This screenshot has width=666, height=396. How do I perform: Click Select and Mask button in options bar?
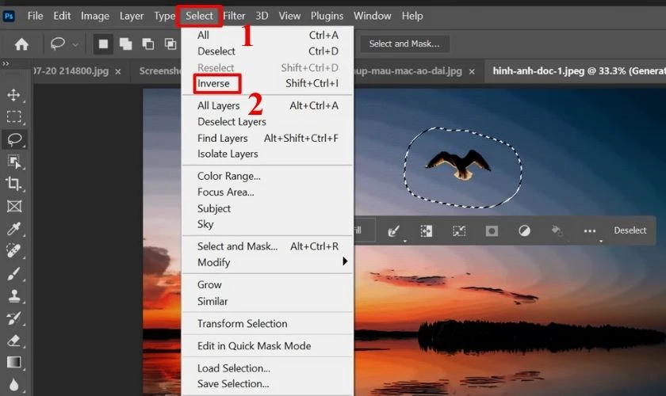point(404,44)
